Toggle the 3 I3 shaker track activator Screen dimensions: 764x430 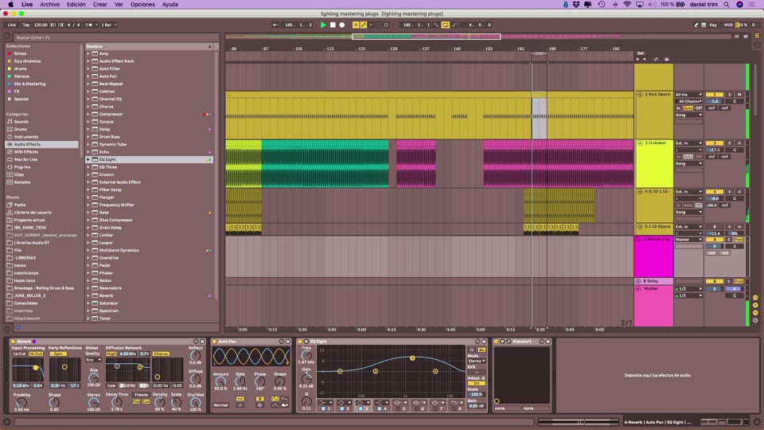click(x=715, y=143)
